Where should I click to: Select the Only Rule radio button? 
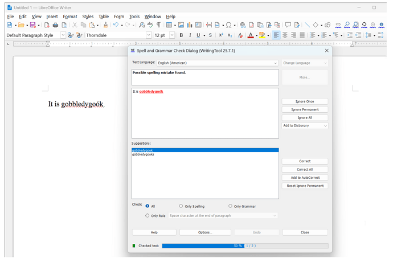pyautogui.click(x=148, y=216)
